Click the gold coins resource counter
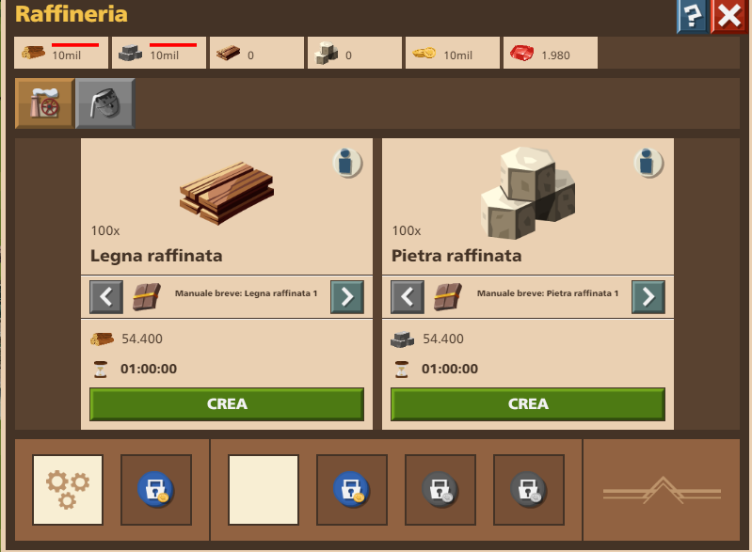Viewport: 752px width, 552px height. [453, 53]
